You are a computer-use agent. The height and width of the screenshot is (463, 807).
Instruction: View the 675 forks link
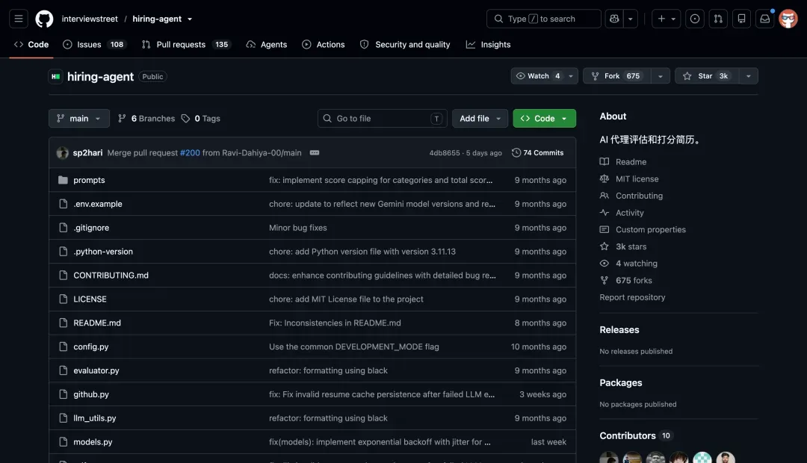(x=626, y=280)
